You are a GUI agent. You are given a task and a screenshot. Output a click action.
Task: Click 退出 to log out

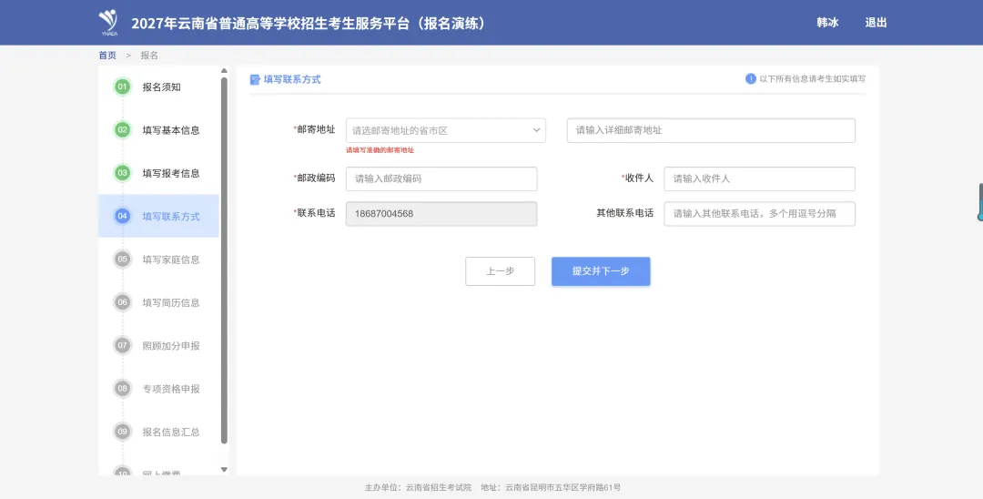(x=876, y=23)
